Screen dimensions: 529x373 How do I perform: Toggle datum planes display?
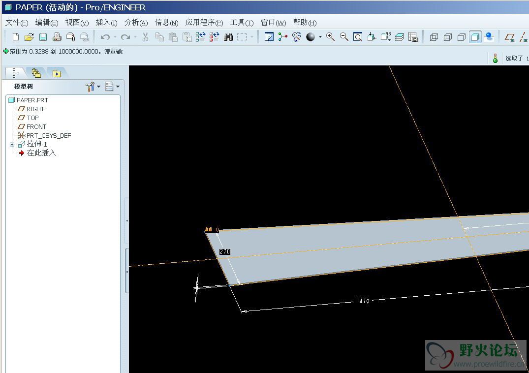510,37
